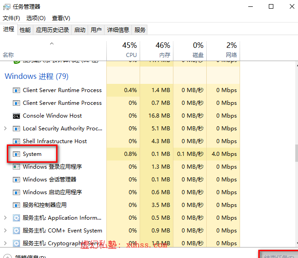Select the 进程 tab
Screen dimensions: 298x258
(9, 29)
